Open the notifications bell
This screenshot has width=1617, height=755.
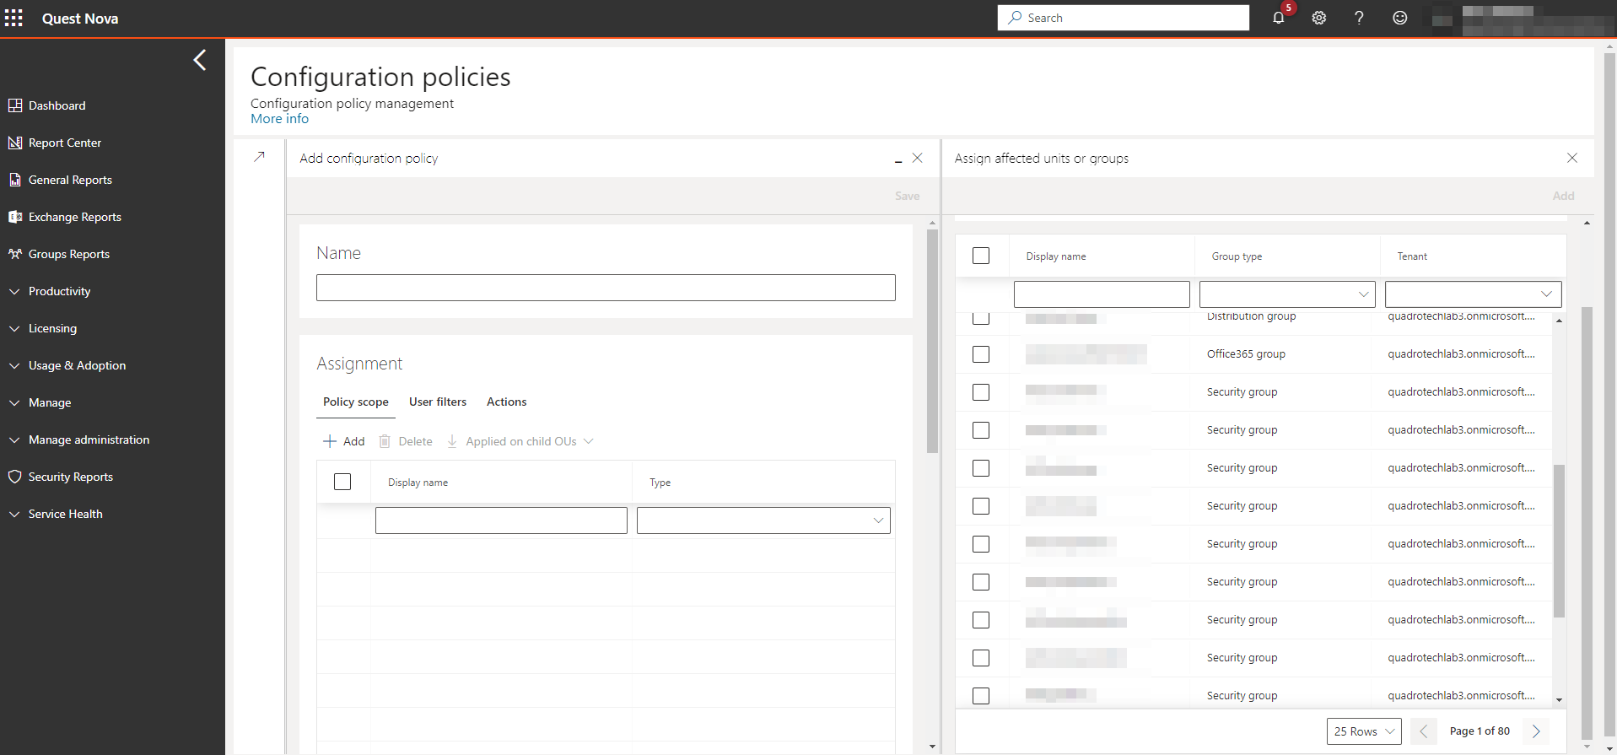point(1279,18)
